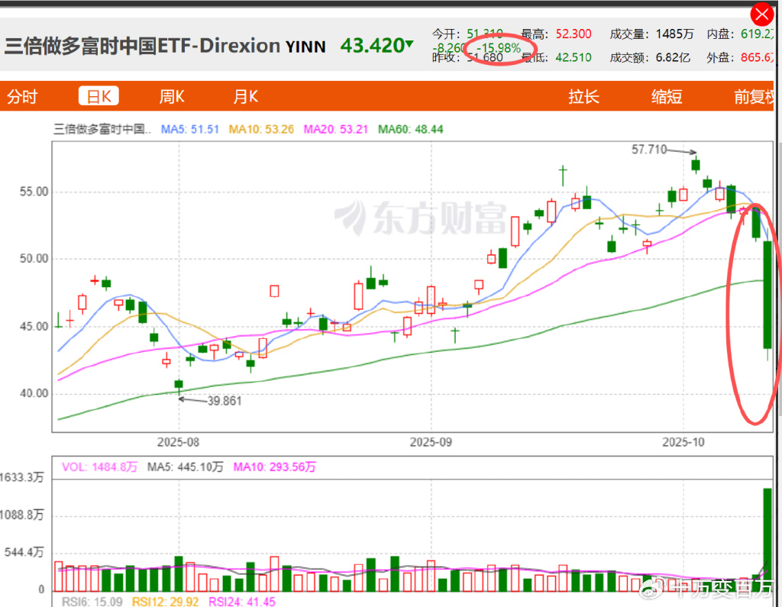Image resolution: width=782 pixels, height=607 pixels.
Task: Select the 日K daily chart tab
Action: click(99, 97)
